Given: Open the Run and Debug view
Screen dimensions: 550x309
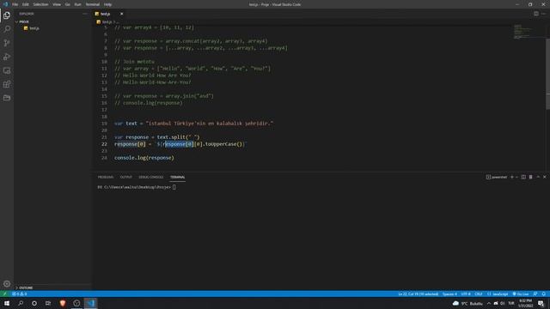Looking at the screenshot, I should coord(7,57).
